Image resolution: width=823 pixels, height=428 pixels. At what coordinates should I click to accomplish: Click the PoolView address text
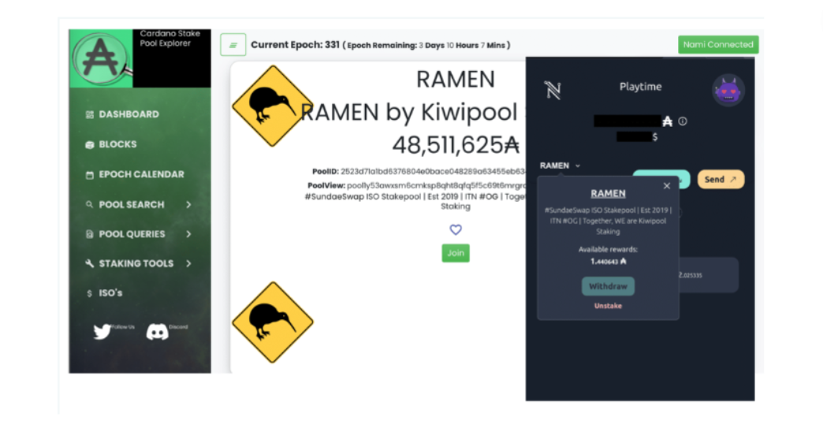[x=436, y=186]
